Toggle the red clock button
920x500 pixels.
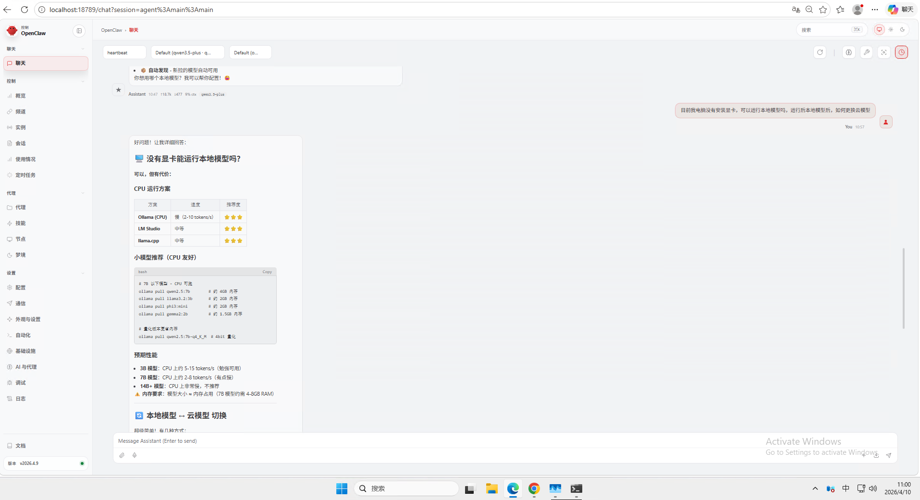[x=902, y=52]
